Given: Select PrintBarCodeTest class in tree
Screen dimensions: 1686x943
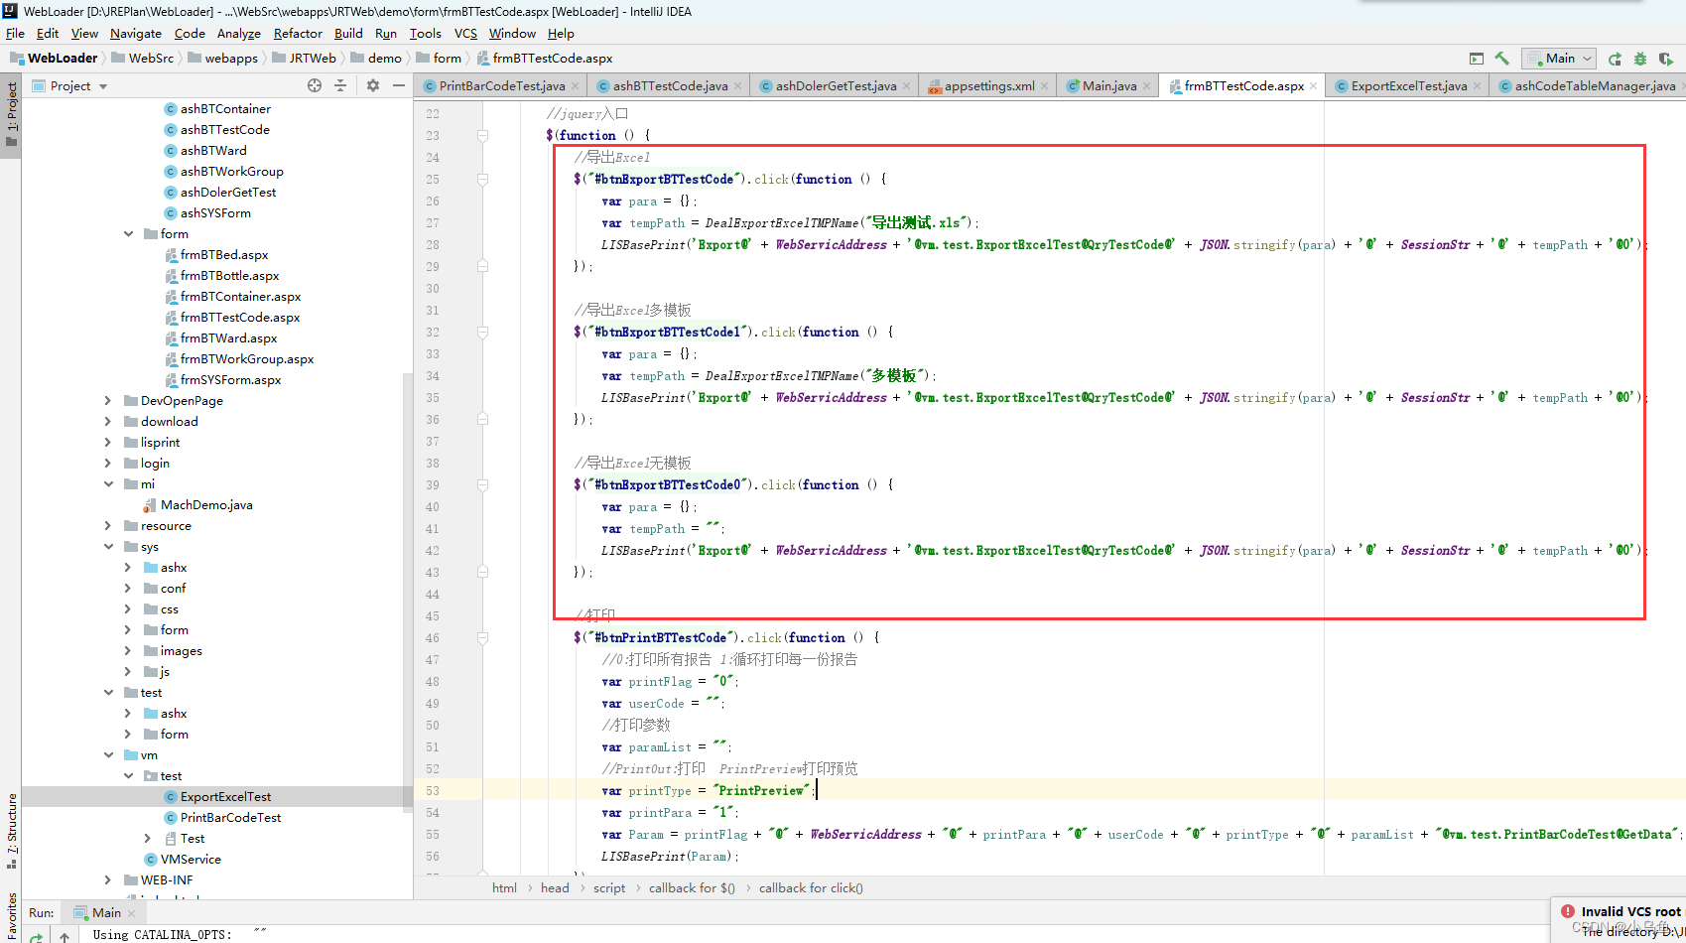Looking at the screenshot, I should tap(230, 818).
